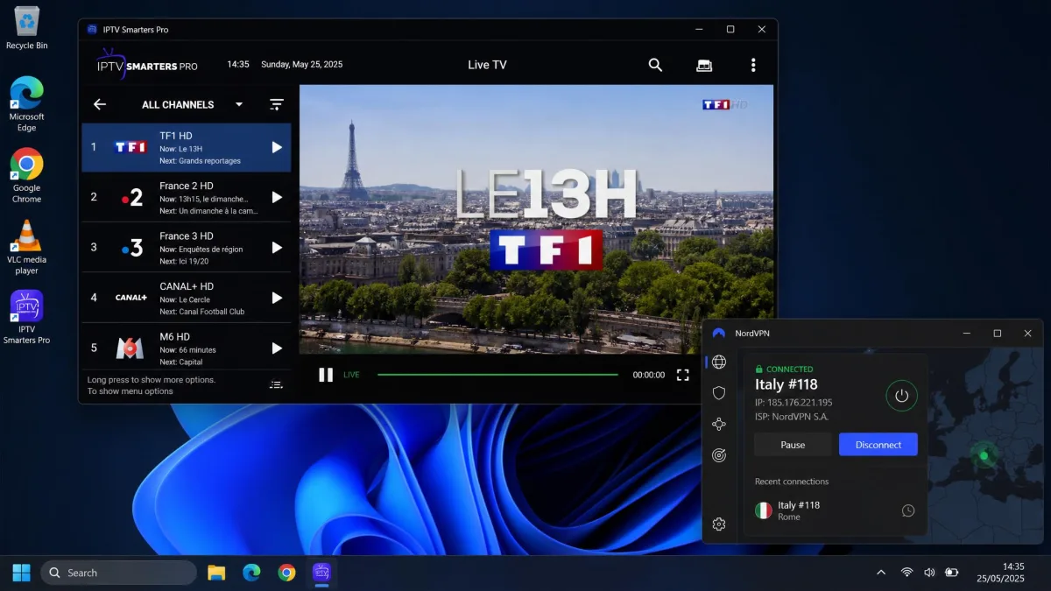Click the M6 channel logo
1051x591 pixels.
click(x=130, y=348)
